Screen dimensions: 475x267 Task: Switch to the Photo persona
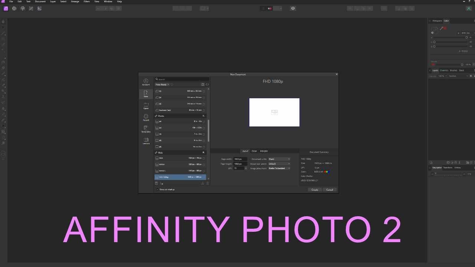coord(6,9)
